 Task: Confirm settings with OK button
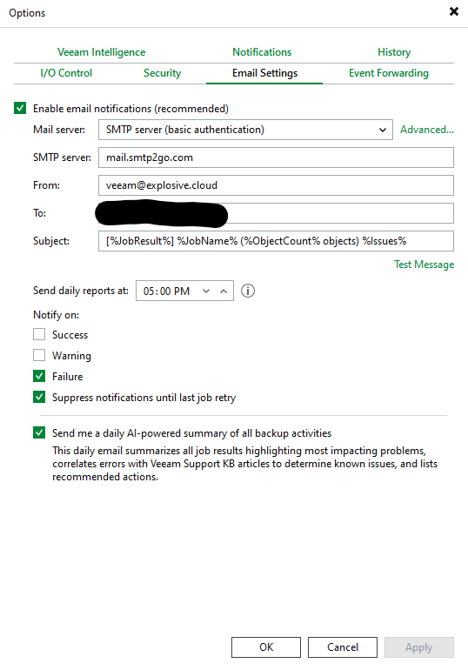click(266, 647)
